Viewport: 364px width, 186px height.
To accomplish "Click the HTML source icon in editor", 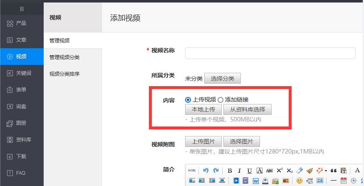I will pos(192,171).
